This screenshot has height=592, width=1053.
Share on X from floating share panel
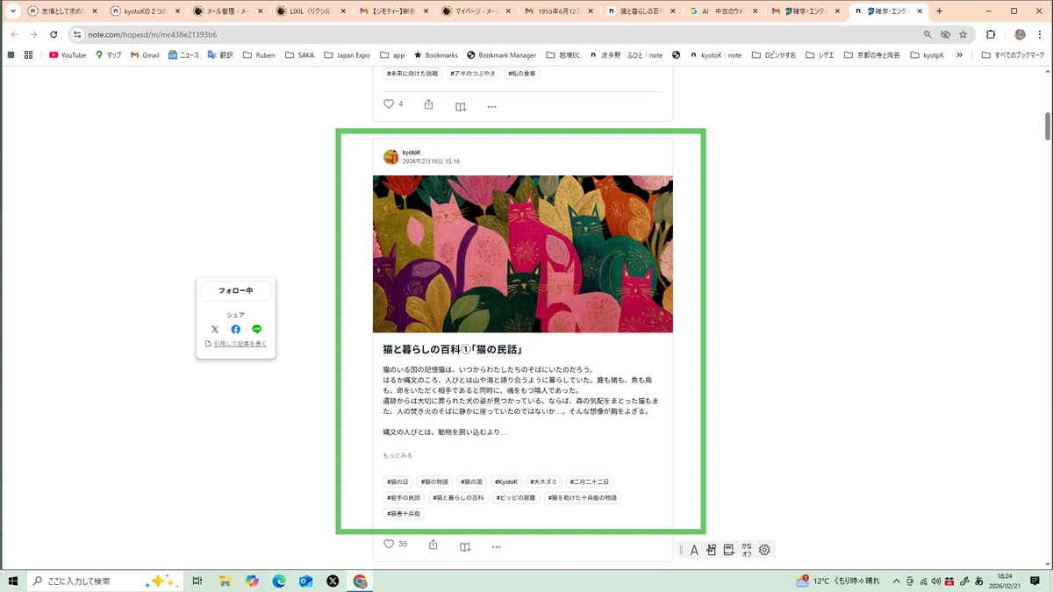(x=215, y=329)
